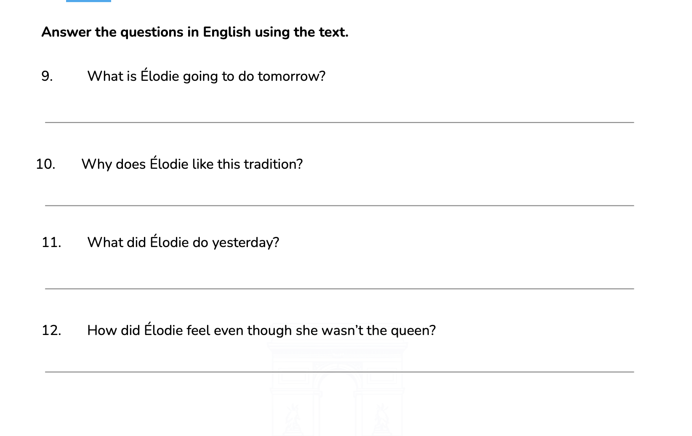
Task: Click the word 'yesterday' in question 11
Action: pyautogui.click(x=245, y=243)
